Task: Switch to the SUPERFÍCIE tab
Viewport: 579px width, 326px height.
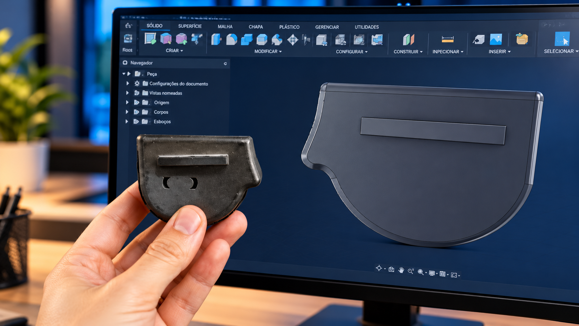Action: [190, 26]
